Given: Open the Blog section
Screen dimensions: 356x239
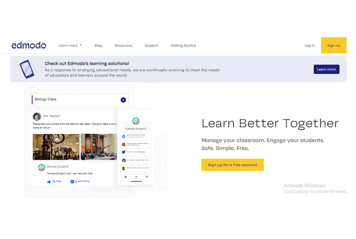Looking at the screenshot, I should (98, 45).
